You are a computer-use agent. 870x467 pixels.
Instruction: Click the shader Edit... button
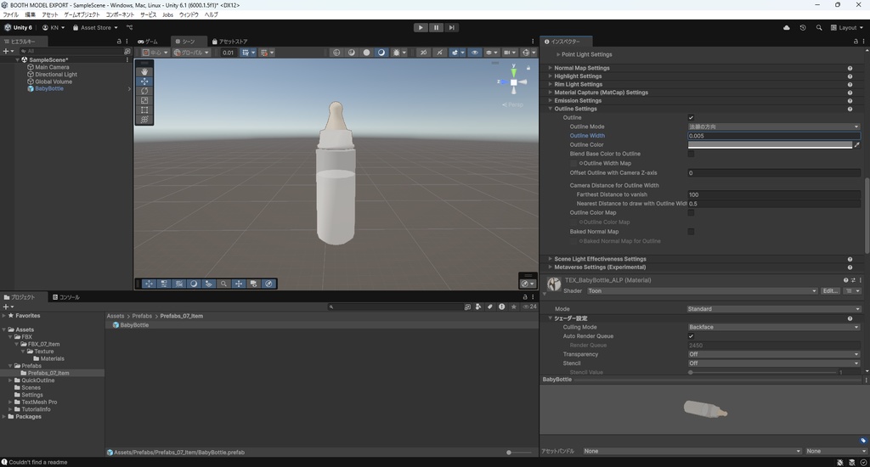830,290
